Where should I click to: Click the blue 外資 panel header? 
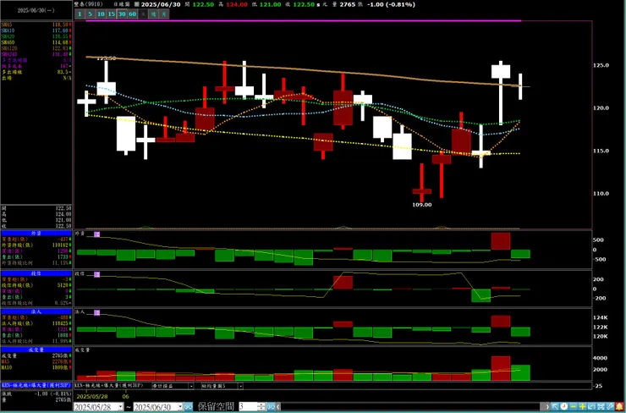[36, 234]
